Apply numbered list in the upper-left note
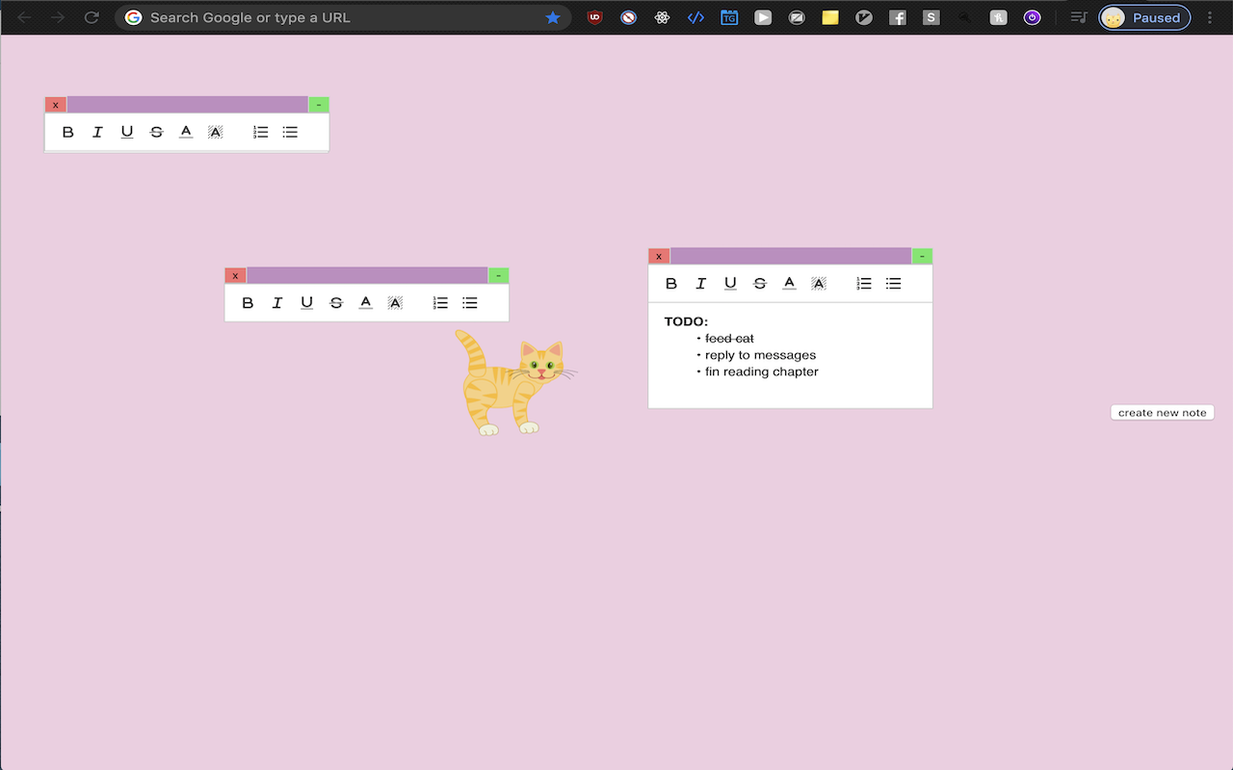 260,132
